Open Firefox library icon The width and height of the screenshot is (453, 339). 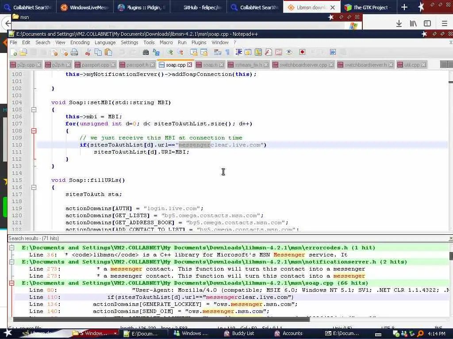click(413, 23)
